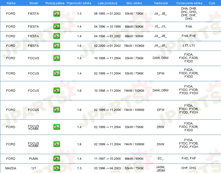Click body code JASM, JBSM
The width and height of the screenshot is (221, 173).
[x=161, y=169]
